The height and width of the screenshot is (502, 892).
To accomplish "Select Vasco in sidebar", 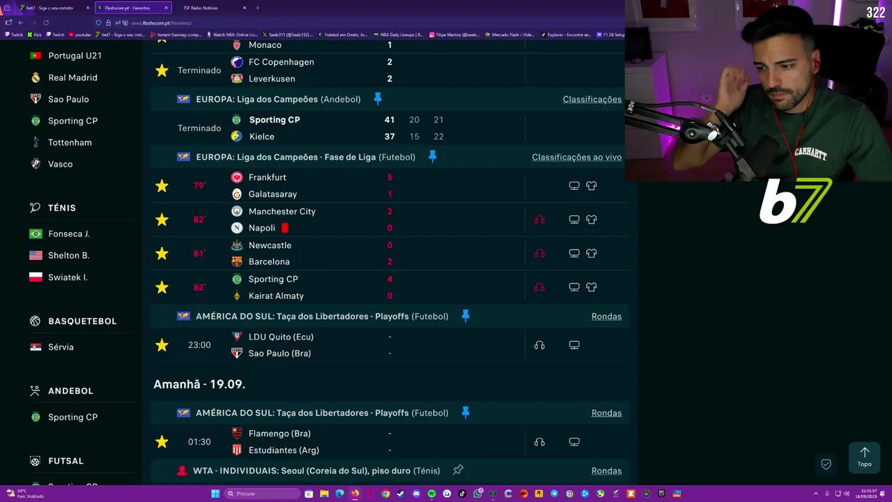I will [60, 164].
